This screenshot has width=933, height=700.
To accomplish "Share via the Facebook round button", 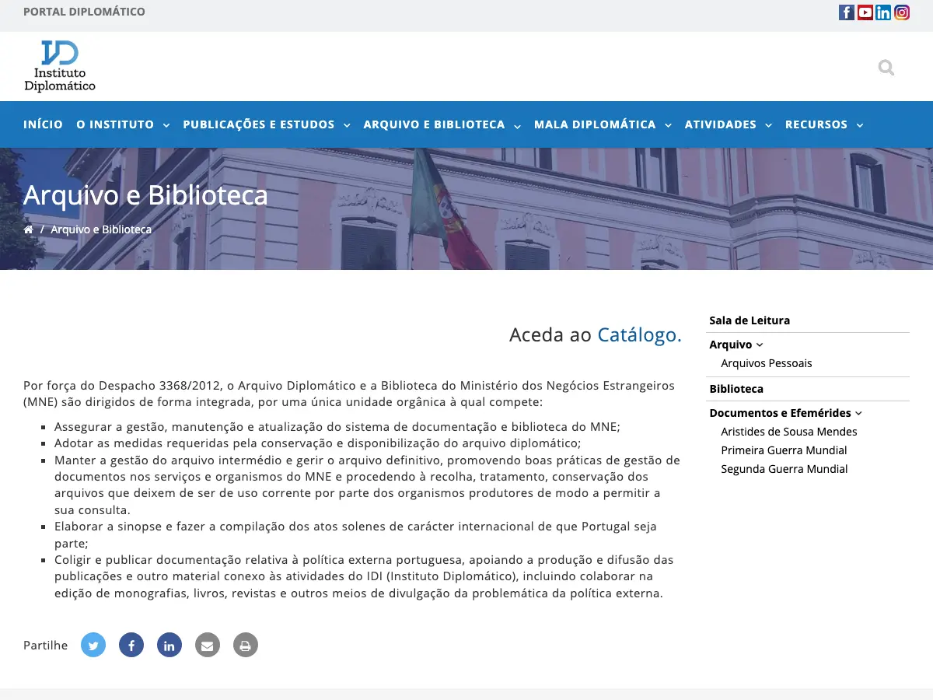I will [131, 645].
